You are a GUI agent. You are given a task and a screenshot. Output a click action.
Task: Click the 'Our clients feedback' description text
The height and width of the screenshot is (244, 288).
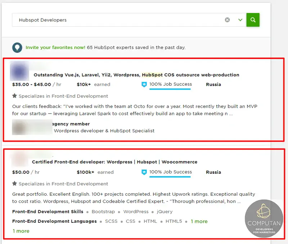tap(135, 110)
